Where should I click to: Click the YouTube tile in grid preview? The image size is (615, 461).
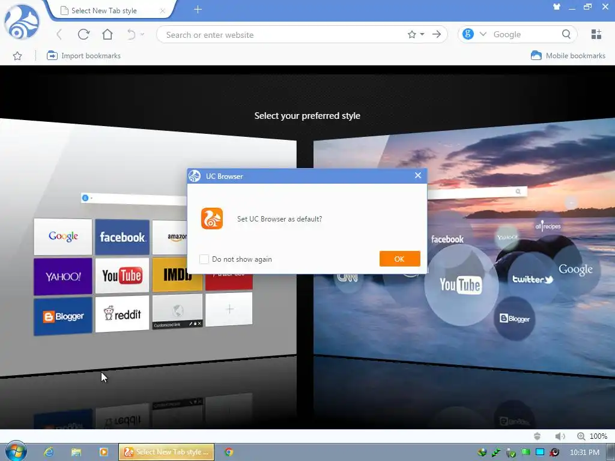coord(123,276)
